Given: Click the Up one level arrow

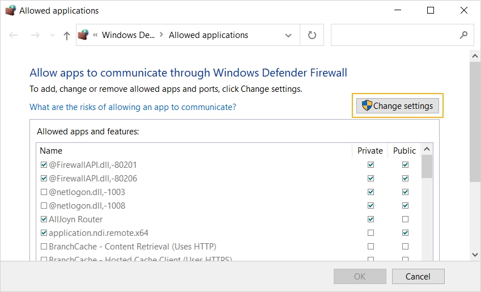Looking at the screenshot, I should pyautogui.click(x=67, y=35).
